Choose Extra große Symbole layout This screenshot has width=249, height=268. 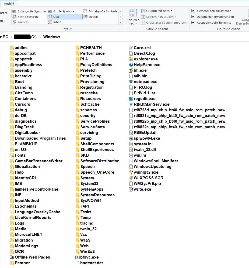29,11
